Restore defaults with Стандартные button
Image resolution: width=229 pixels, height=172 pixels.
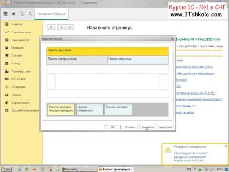click(165, 127)
